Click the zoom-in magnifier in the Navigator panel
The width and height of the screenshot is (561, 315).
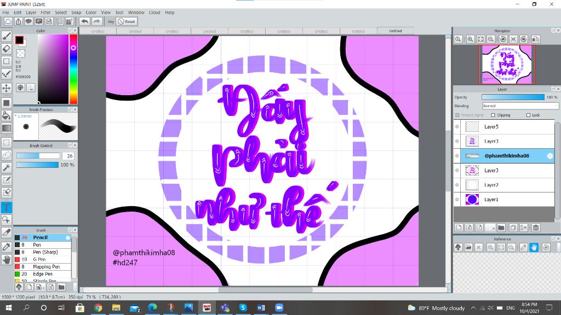click(x=470, y=39)
